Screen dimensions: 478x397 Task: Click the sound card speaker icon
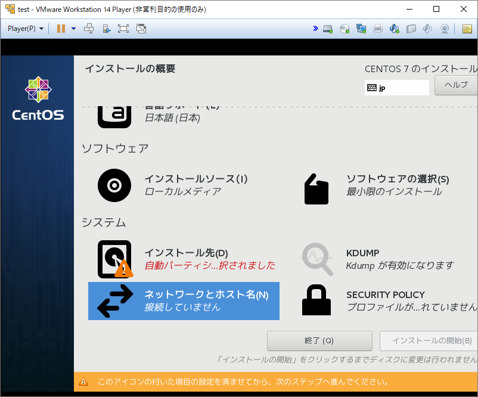428,29
